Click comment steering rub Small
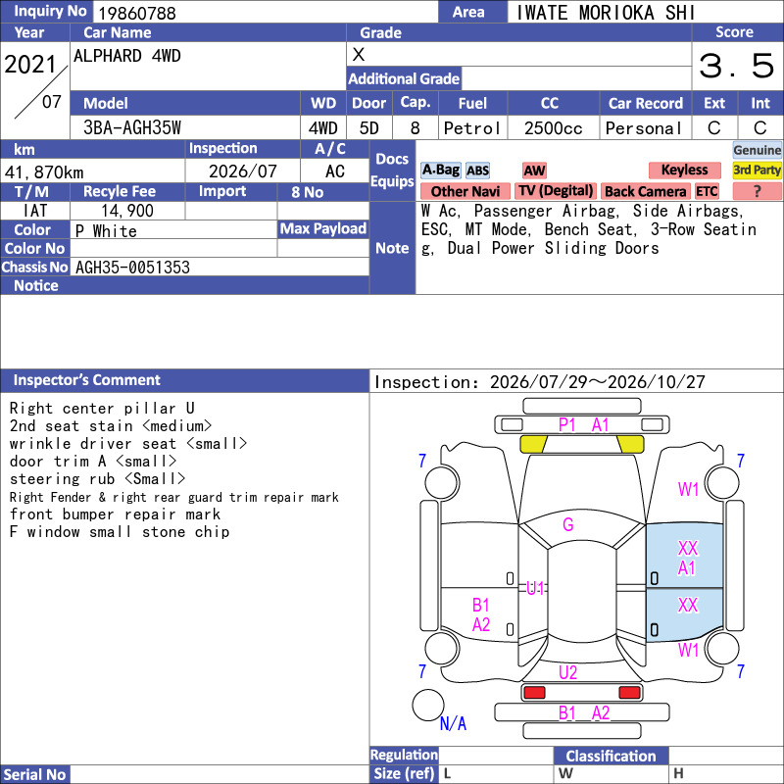The width and height of the screenshot is (784, 784). click(x=97, y=479)
